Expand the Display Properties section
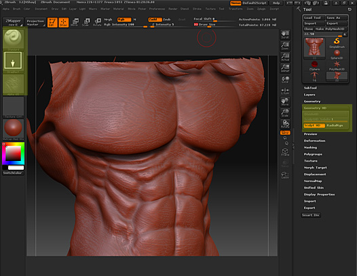The width and height of the screenshot is (357, 276). (x=319, y=195)
